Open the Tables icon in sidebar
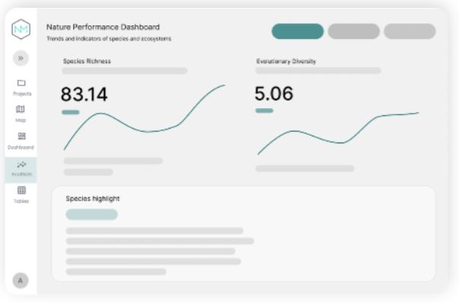The height and width of the screenshot is (303, 460). coord(21,190)
